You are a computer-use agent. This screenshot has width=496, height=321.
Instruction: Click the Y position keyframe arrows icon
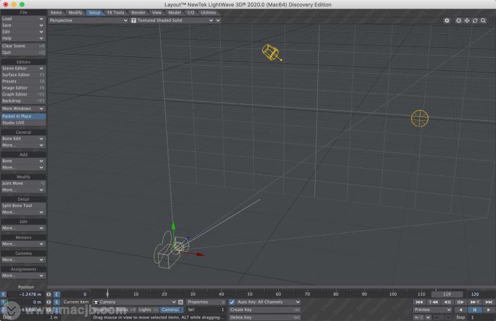[x=49, y=302]
